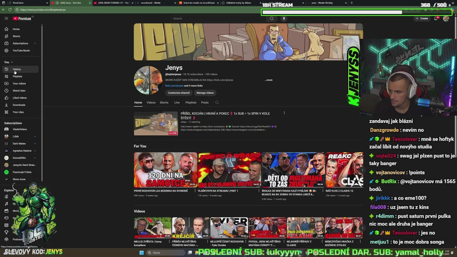
Task: Open Downloads in the sidebar
Action: click(21, 105)
